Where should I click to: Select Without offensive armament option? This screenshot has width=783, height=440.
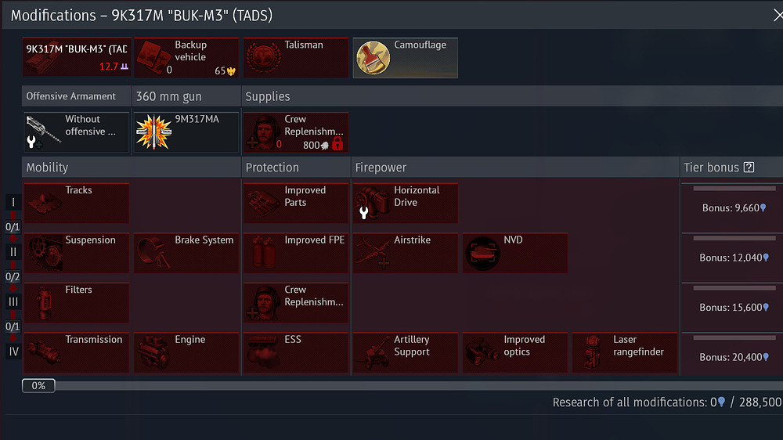(x=77, y=132)
